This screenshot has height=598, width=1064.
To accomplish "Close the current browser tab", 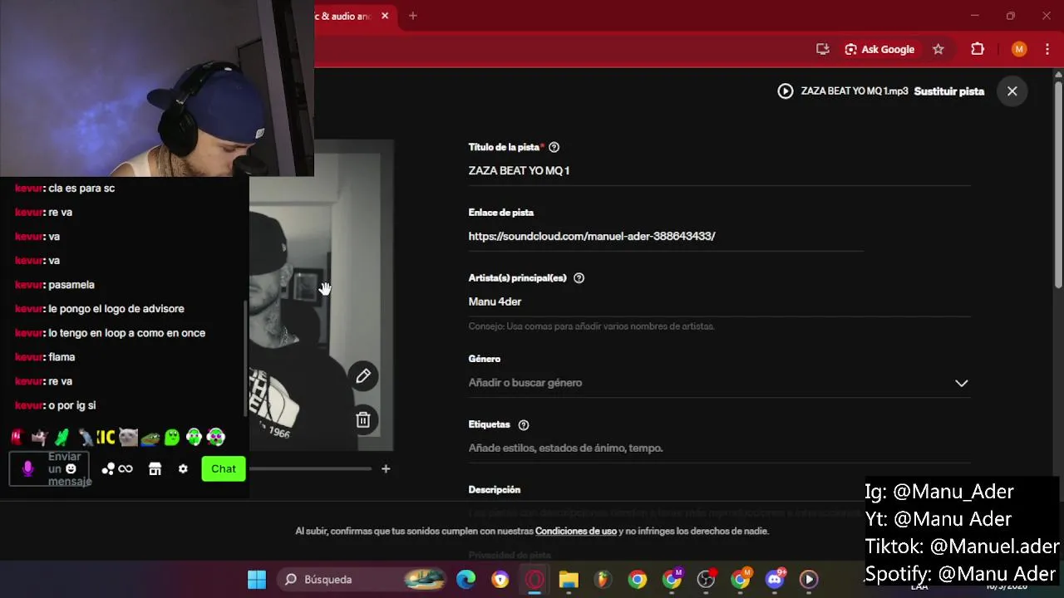I will [x=385, y=16].
